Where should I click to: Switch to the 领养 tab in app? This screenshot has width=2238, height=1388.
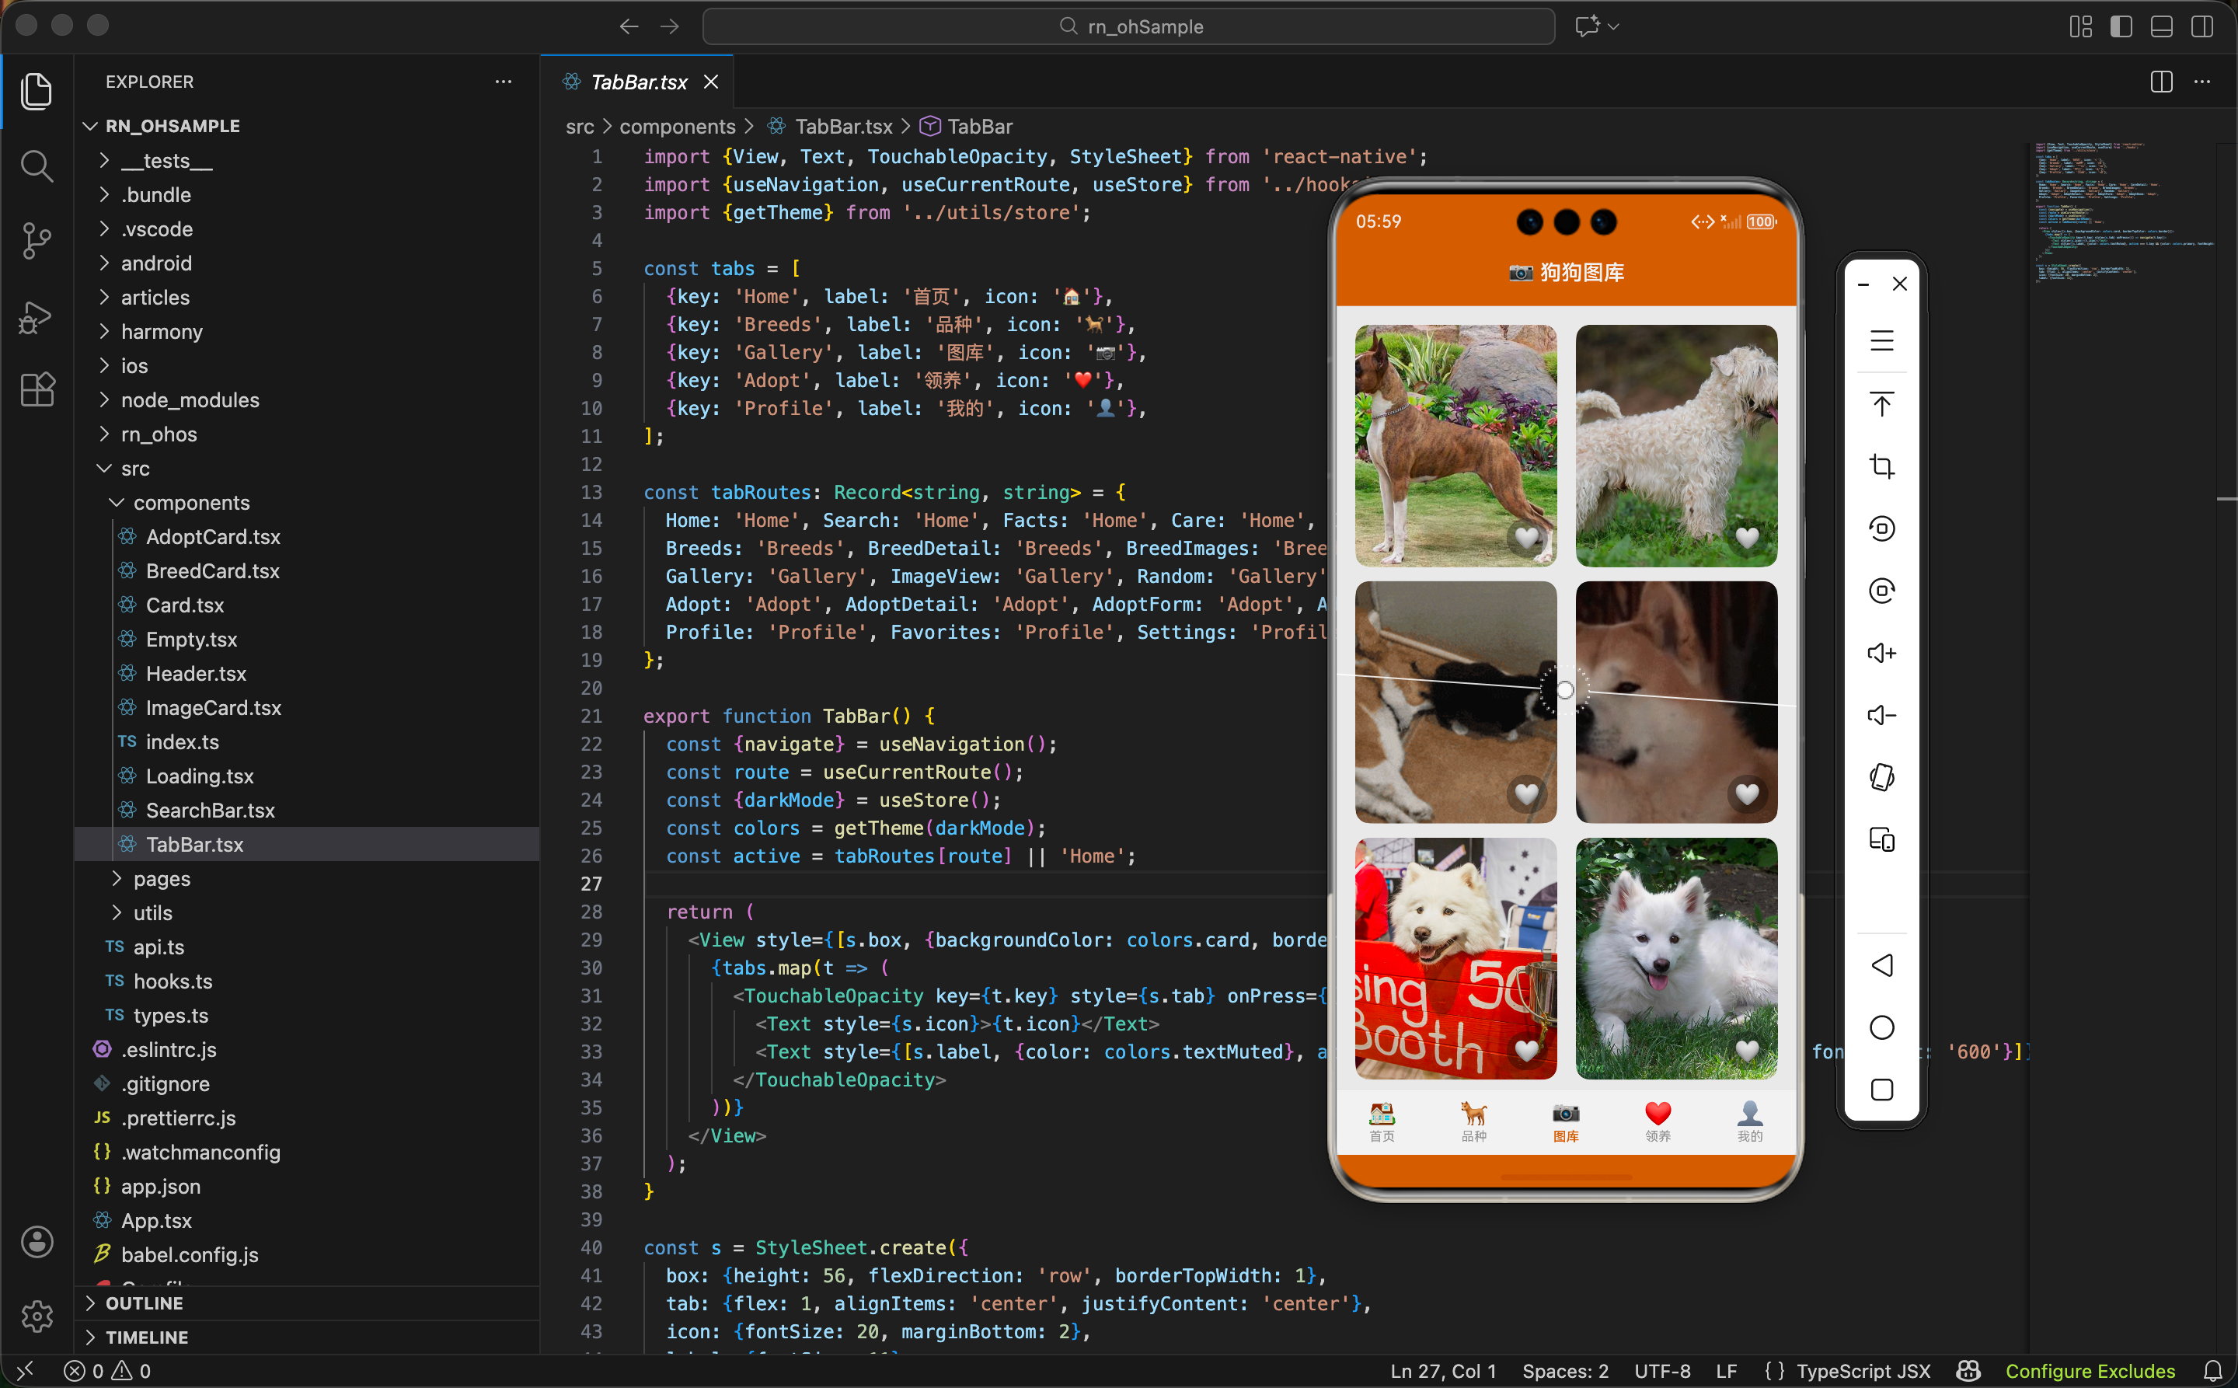[x=1657, y=1121]
